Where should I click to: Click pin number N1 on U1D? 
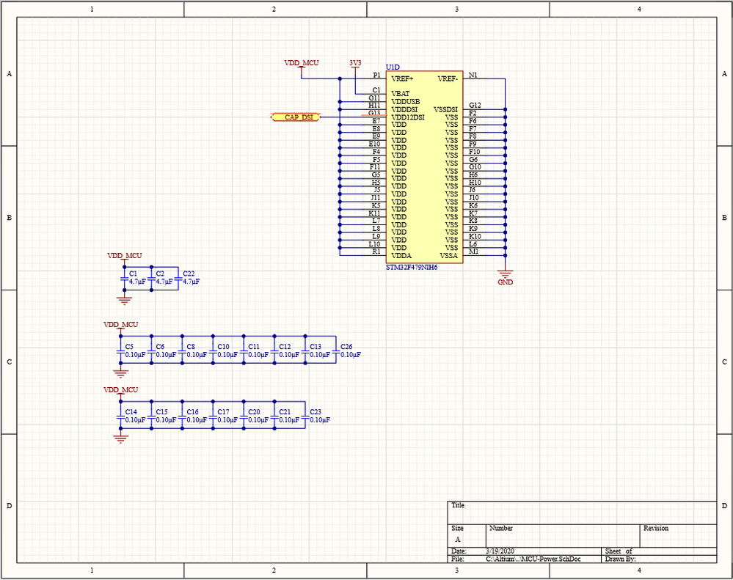pos(473,75)
